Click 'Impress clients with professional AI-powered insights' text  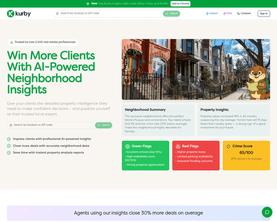tap(52, 139)
